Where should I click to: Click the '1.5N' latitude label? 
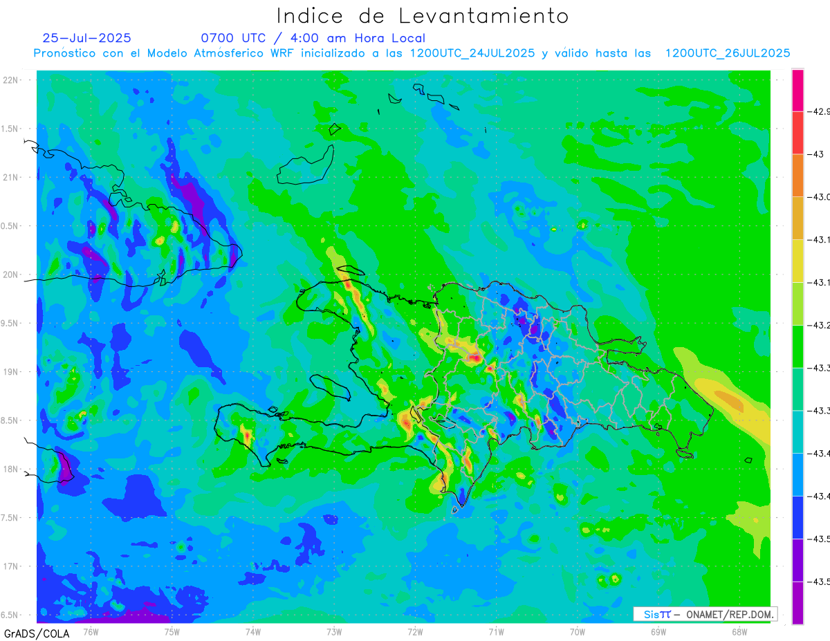click(9, 129)
